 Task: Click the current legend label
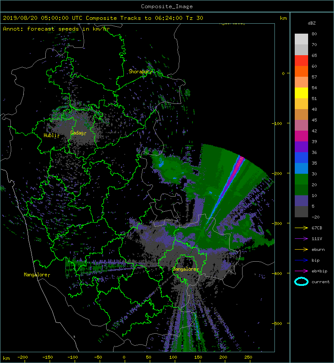321,282
